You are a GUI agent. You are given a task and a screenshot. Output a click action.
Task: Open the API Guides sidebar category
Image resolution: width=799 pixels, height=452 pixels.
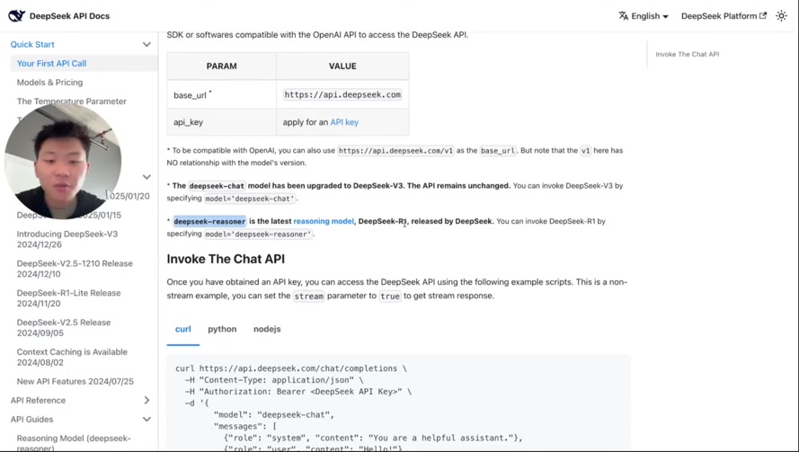(31, 420)
